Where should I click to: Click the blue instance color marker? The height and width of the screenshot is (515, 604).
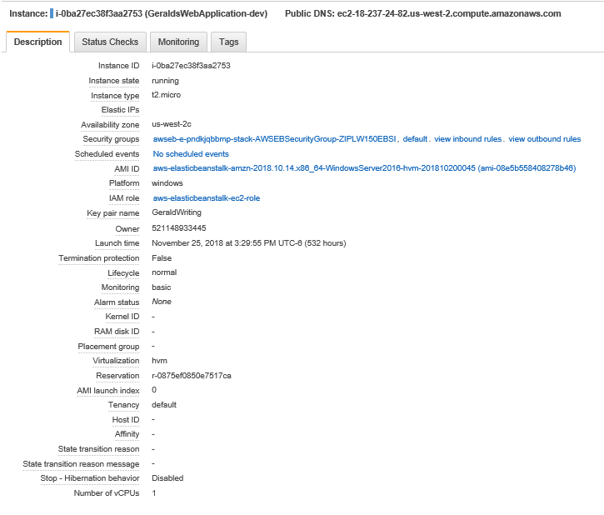click(x=52, y=13)
